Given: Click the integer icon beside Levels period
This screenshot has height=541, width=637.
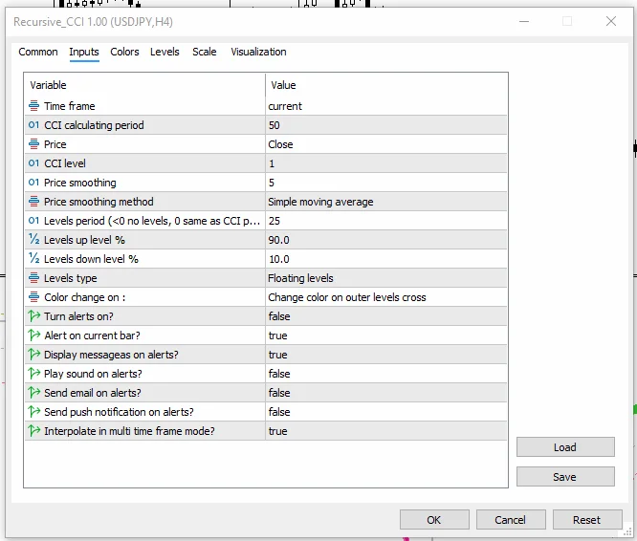Looking at the screenshot, I should (x=33, y=221).
